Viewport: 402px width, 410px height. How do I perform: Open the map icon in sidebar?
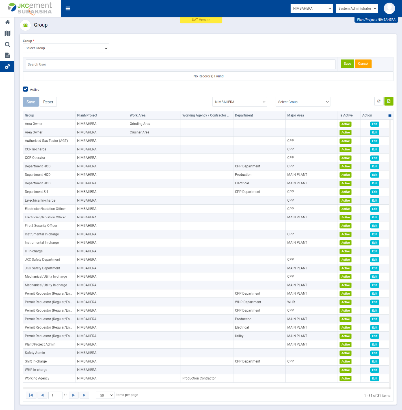point(7,33)
